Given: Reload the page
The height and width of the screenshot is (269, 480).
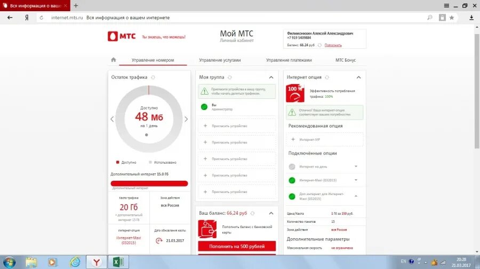Looking at the screenshot, I should (x=41, y=18).
